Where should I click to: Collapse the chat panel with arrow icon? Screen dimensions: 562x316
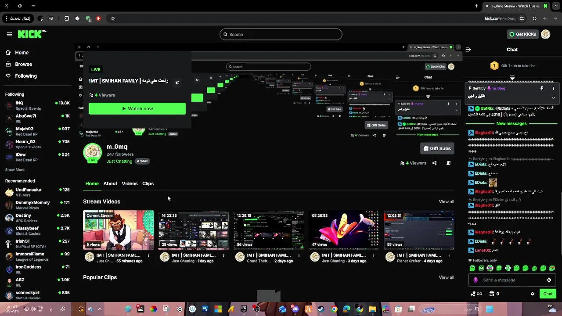point(468,50)
